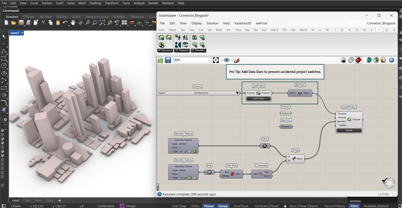Click the Grasshopper save file icon
The height and width of the screenshot is (208, 402).
(168, 60)
